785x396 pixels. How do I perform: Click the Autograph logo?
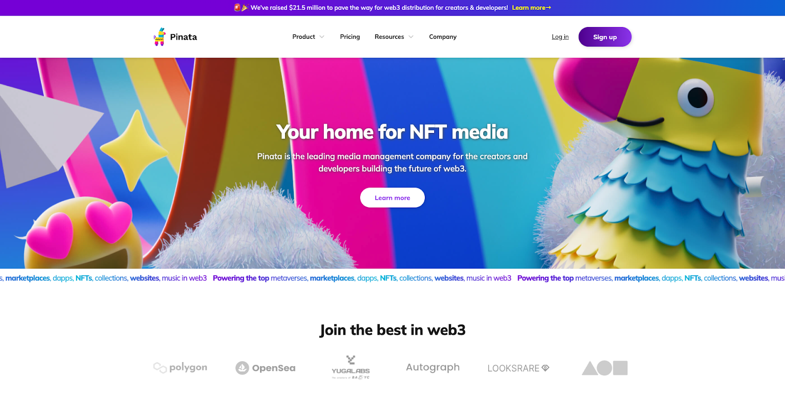433,368
